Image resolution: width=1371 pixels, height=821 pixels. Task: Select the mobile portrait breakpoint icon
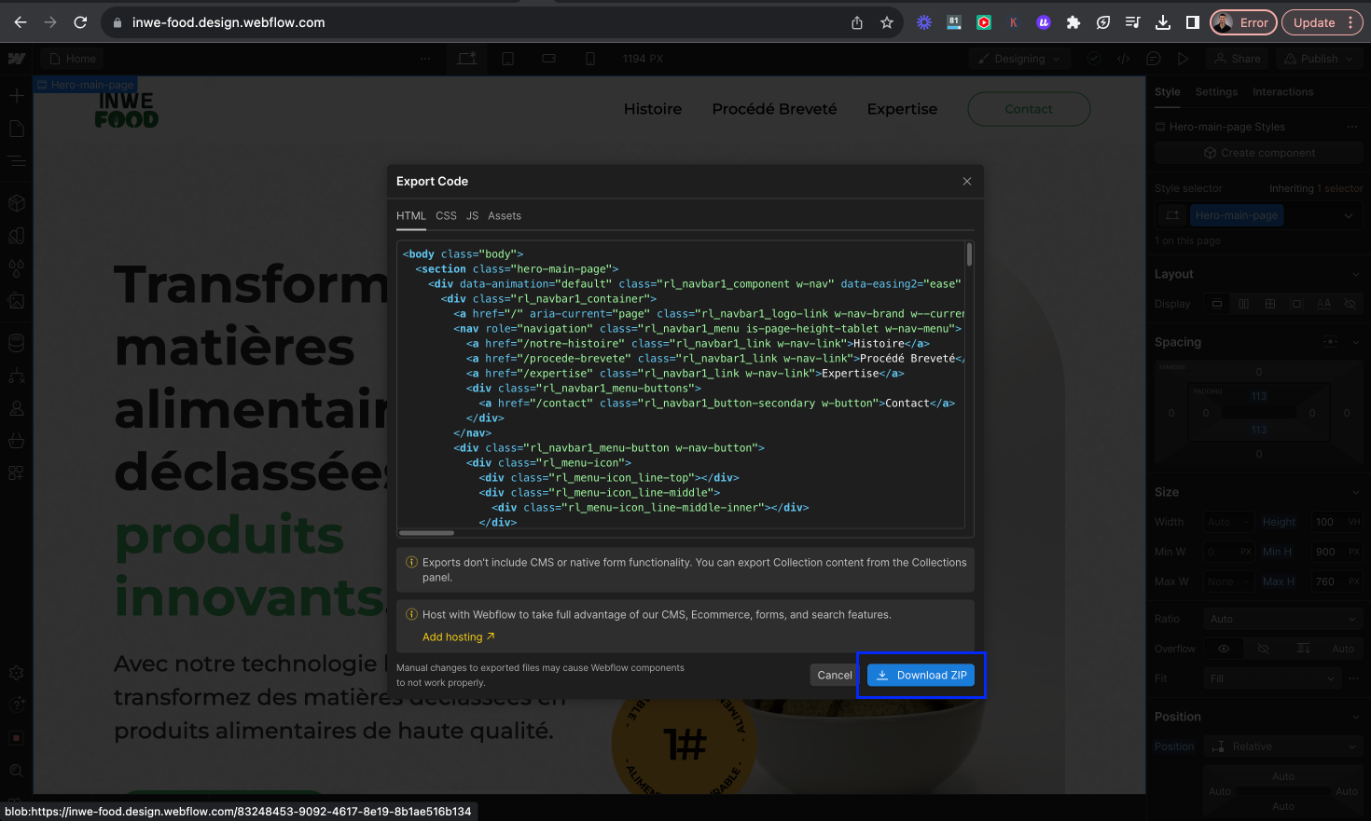(590, 59)
